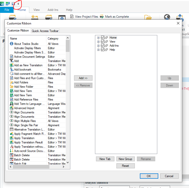Select Apply Translation without icon
Screen dimensions: 189x188
(x=12, y=146)
